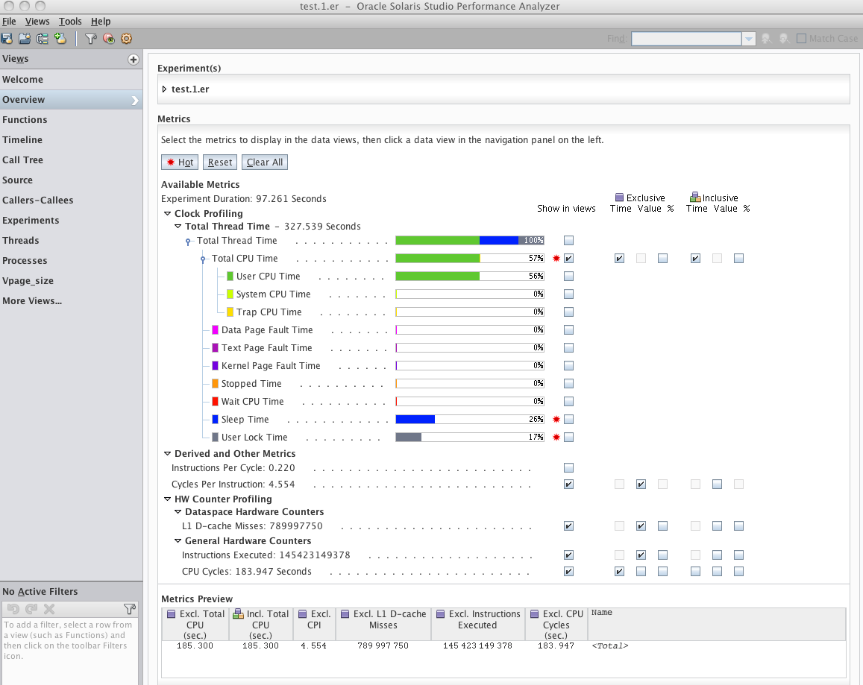Click the Find next icon in toolbar
The height and width of the screenshot is (685, 863).
784,39
